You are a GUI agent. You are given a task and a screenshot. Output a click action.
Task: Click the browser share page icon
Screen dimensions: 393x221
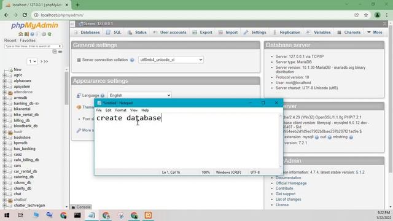[x=356, y=15]
